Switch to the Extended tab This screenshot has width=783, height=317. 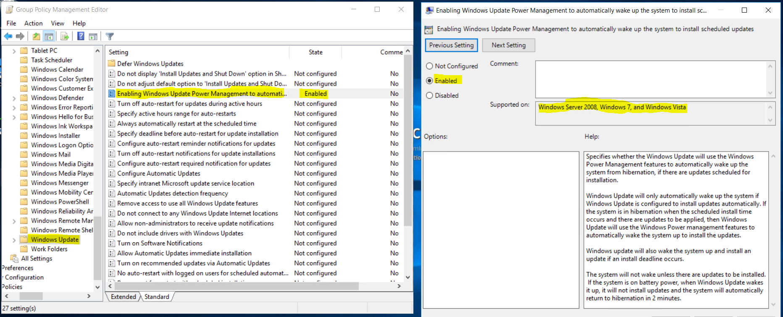click(123, 296)
